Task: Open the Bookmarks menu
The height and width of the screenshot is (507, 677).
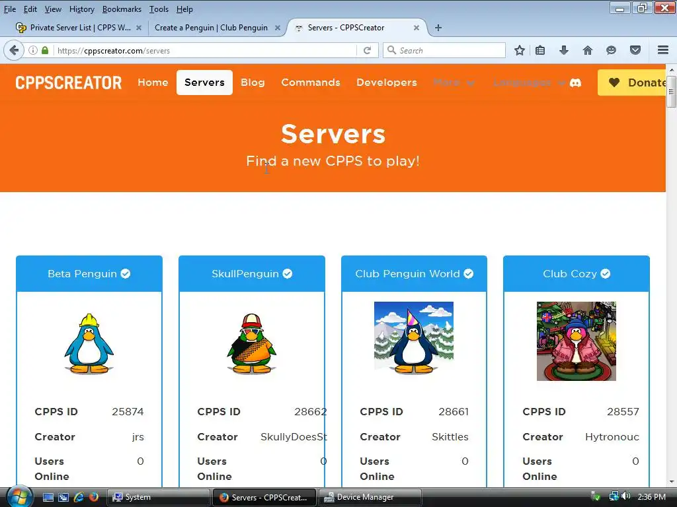Action: point(122,9)
